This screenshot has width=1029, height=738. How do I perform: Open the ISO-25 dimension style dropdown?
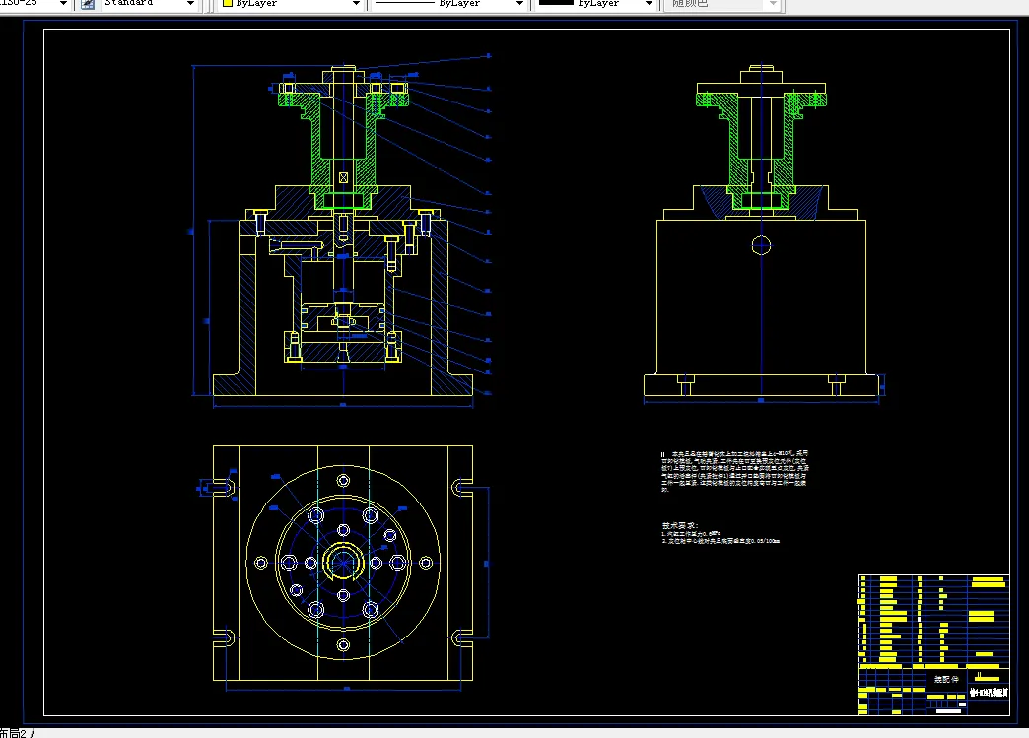point(63,3)
